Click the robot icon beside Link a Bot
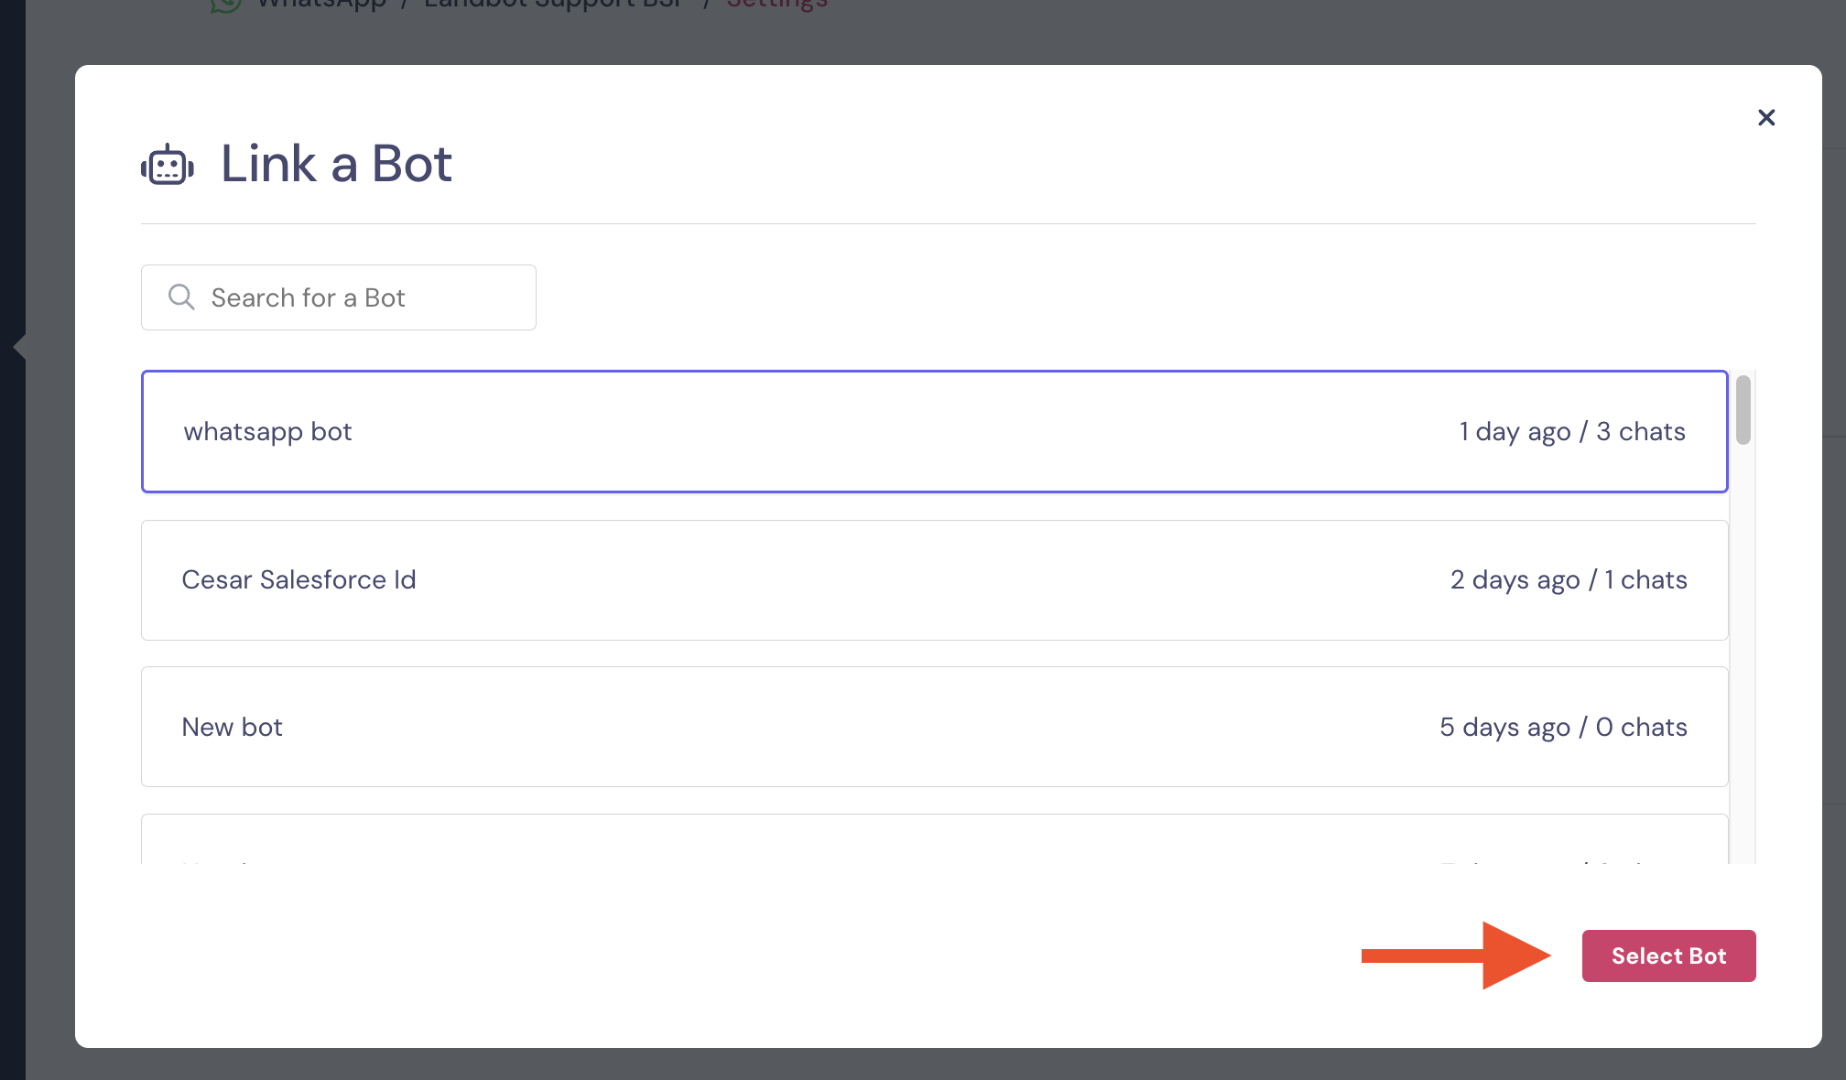This screenshot has width=1846, height=1080. point(168,165)
